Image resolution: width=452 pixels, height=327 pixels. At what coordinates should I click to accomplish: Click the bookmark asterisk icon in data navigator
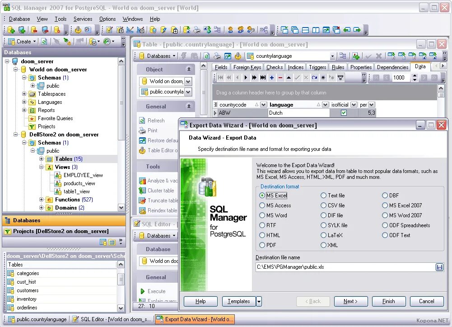click(x=323, y=77)
